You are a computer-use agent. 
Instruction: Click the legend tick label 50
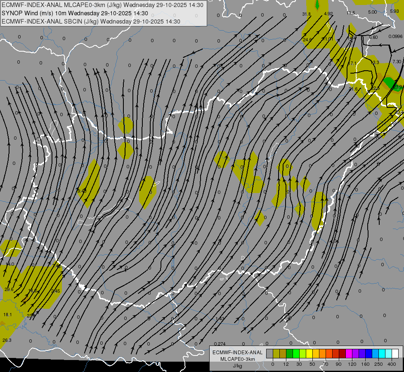[x=312, y=364]
